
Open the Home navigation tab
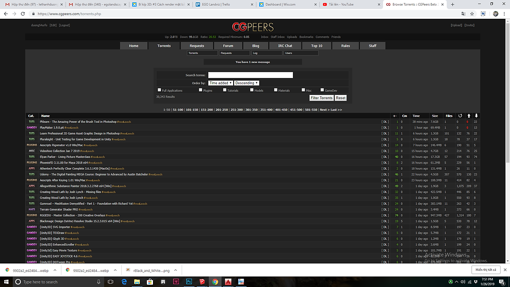coord(134,46)
